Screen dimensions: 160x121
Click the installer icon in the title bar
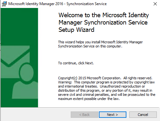pos(4,4)
